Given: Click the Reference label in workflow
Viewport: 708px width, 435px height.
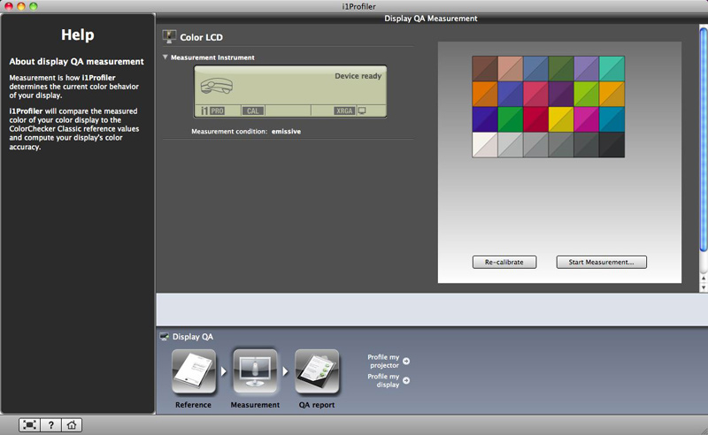Looking at the screenshot, I should tap(193, 405).
